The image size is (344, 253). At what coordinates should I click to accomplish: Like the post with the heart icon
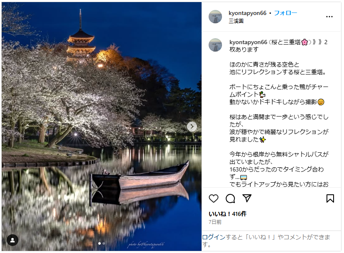pyautogui.click(x=213, y=198)
